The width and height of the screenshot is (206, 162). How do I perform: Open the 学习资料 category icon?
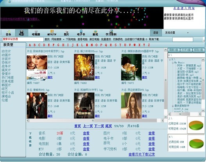click(111, 33)
